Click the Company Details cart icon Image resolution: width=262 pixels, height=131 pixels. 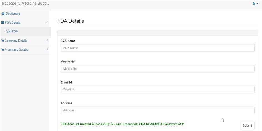click(3, 41)
